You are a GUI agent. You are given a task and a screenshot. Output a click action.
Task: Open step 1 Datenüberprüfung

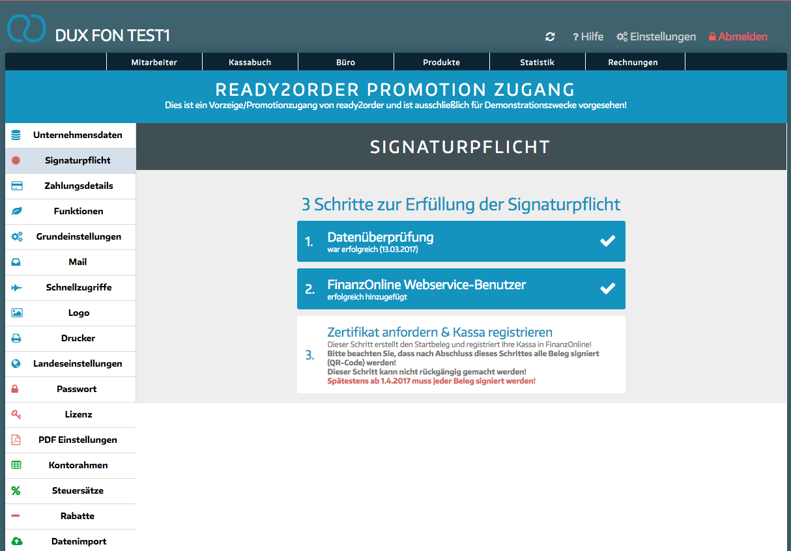[x=461, y=241]
